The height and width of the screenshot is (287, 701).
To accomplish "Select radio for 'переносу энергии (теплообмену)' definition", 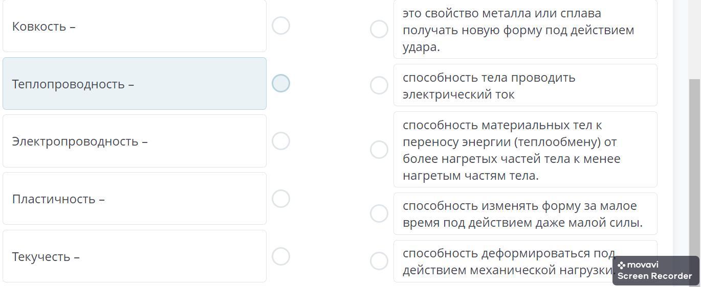I will (x=379, y=150).
